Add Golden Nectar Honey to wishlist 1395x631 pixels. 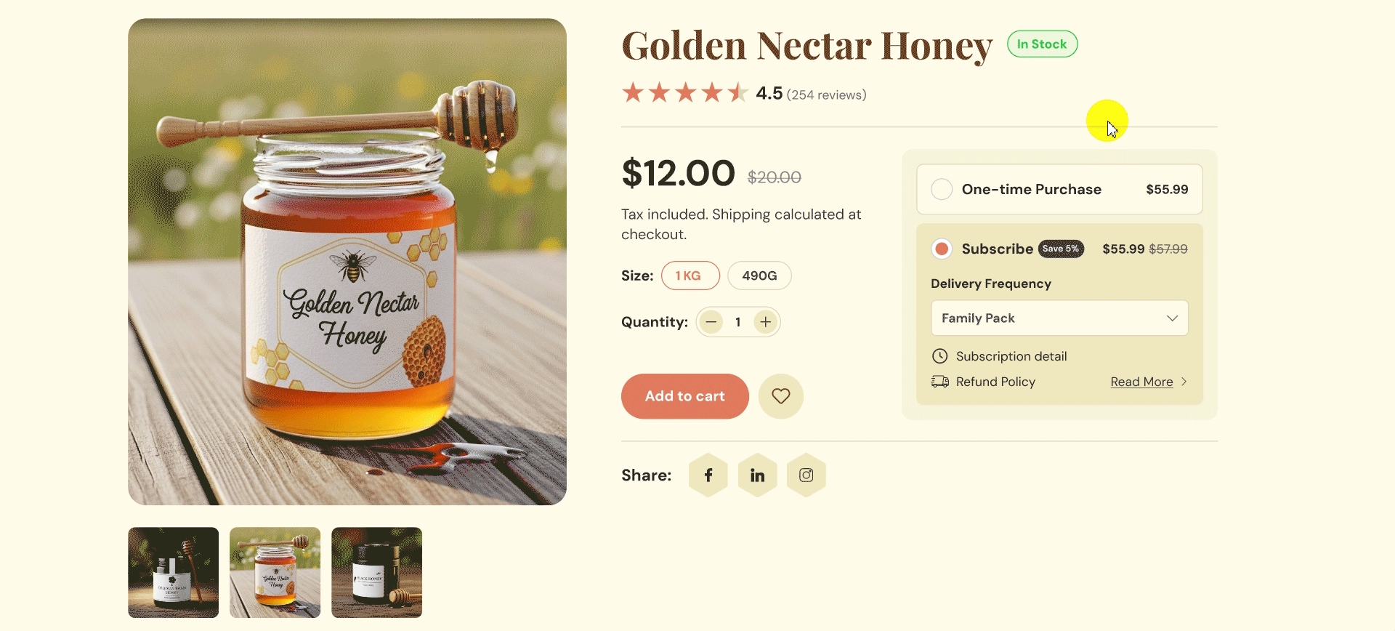click(780, 396)
